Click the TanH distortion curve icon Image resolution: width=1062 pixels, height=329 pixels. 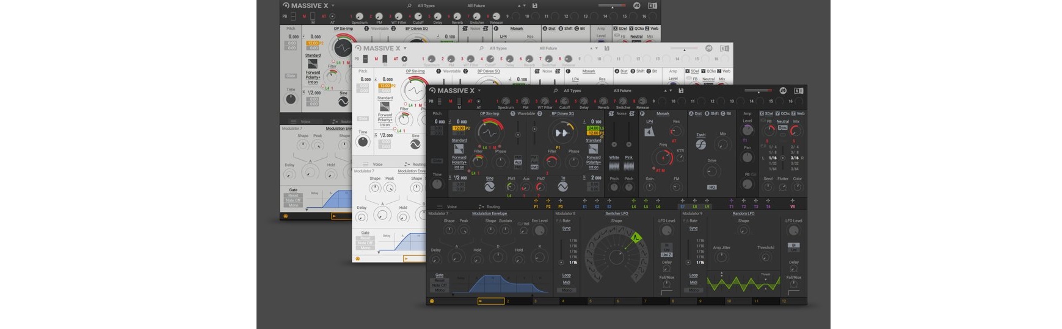pos(701,144)
